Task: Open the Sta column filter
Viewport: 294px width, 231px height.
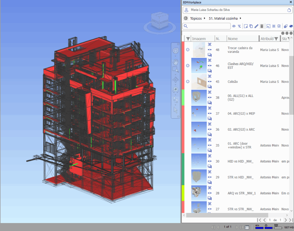Action: (289, 39)
